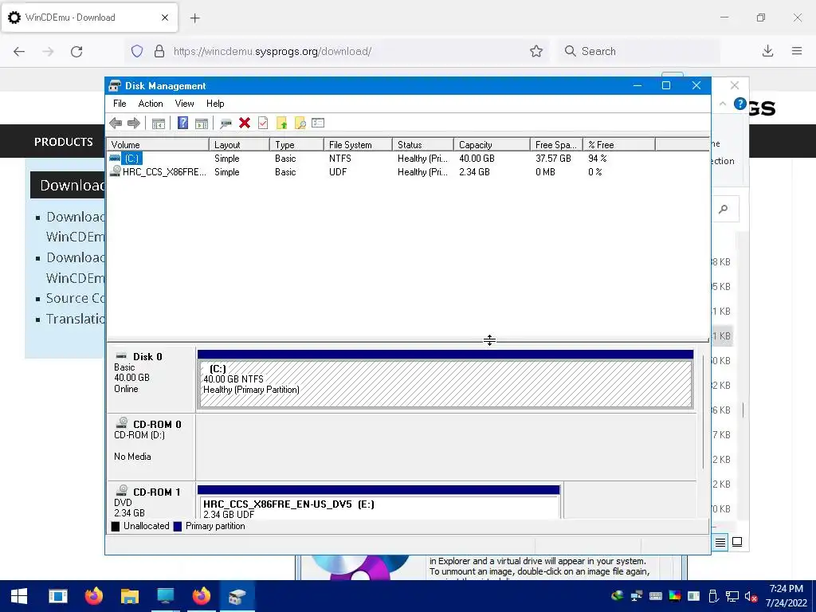Screen dimensions: 816x612
Task: Click the pane splitter between list and graph
Action: click(x=408, y=340)
